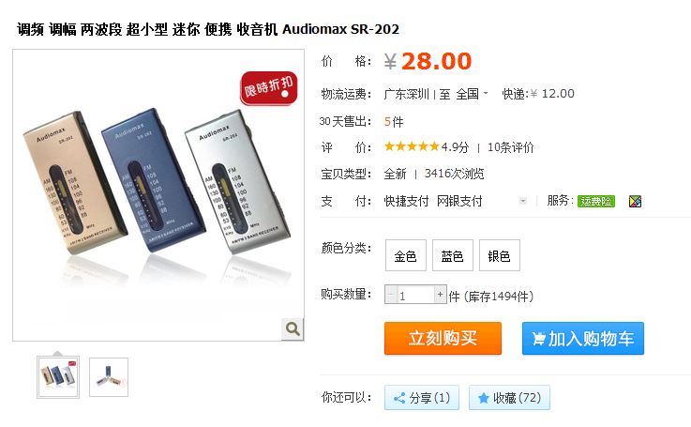Click the magnifier zoom icon on product image
This screenshot has width=691, height=427.
coord(293,329)
